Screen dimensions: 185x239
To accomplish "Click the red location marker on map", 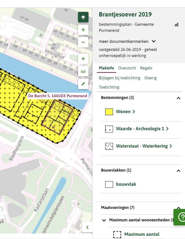I will [53, 127].
